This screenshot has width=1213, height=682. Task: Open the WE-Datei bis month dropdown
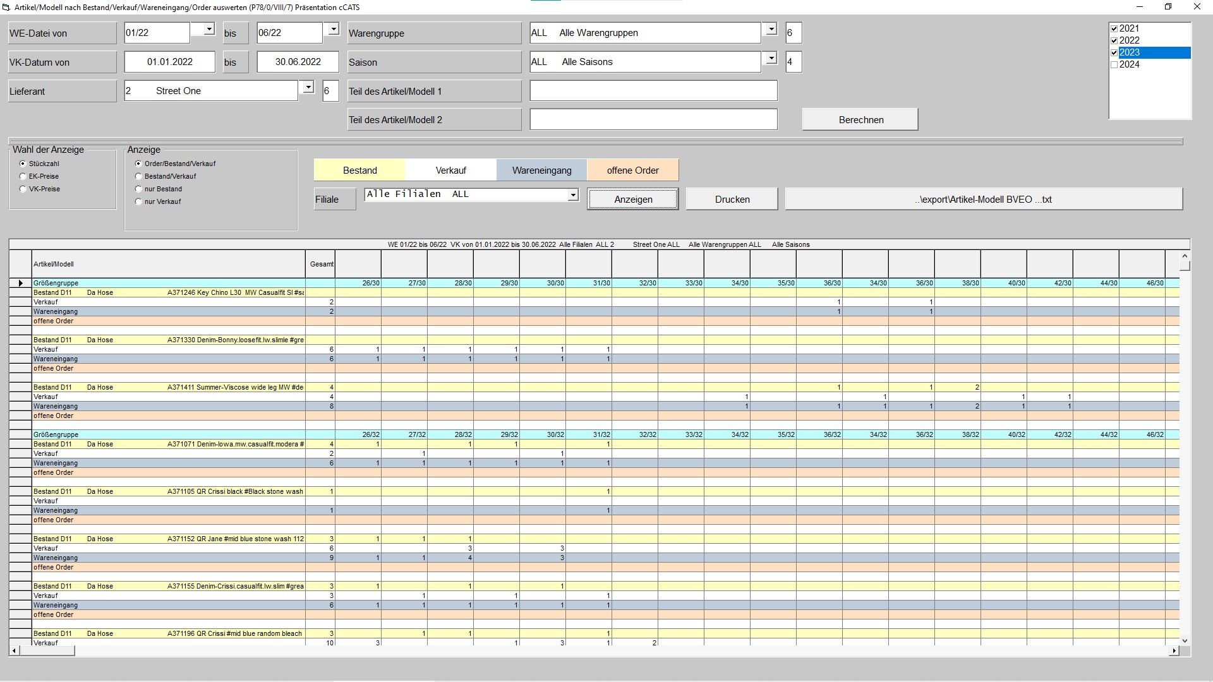333,28
